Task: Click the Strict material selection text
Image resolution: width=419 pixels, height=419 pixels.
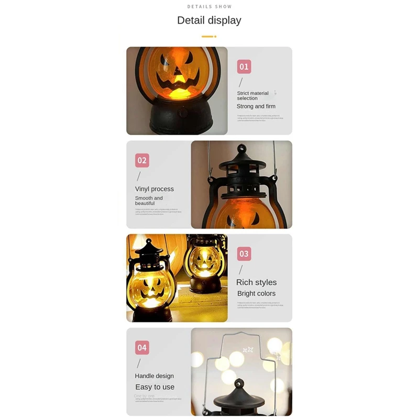Action: (253, 96)
